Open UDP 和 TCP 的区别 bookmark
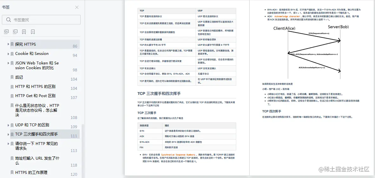 tap(32, 125)
